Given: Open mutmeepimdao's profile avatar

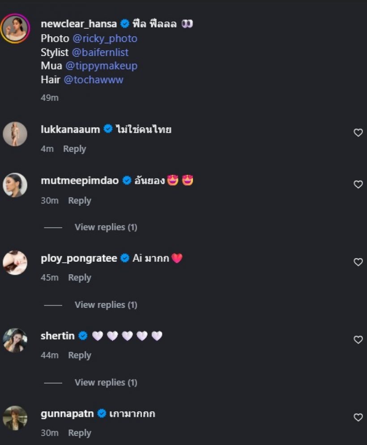Looking at the screenshot, I should [15, 185].
